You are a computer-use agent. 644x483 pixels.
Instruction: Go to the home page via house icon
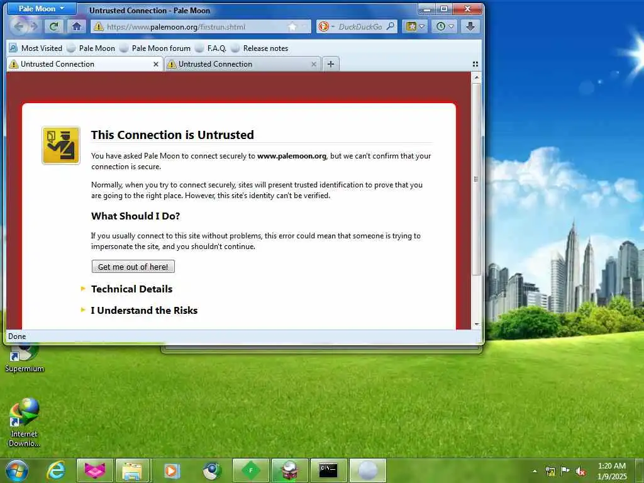coord(76,26)
